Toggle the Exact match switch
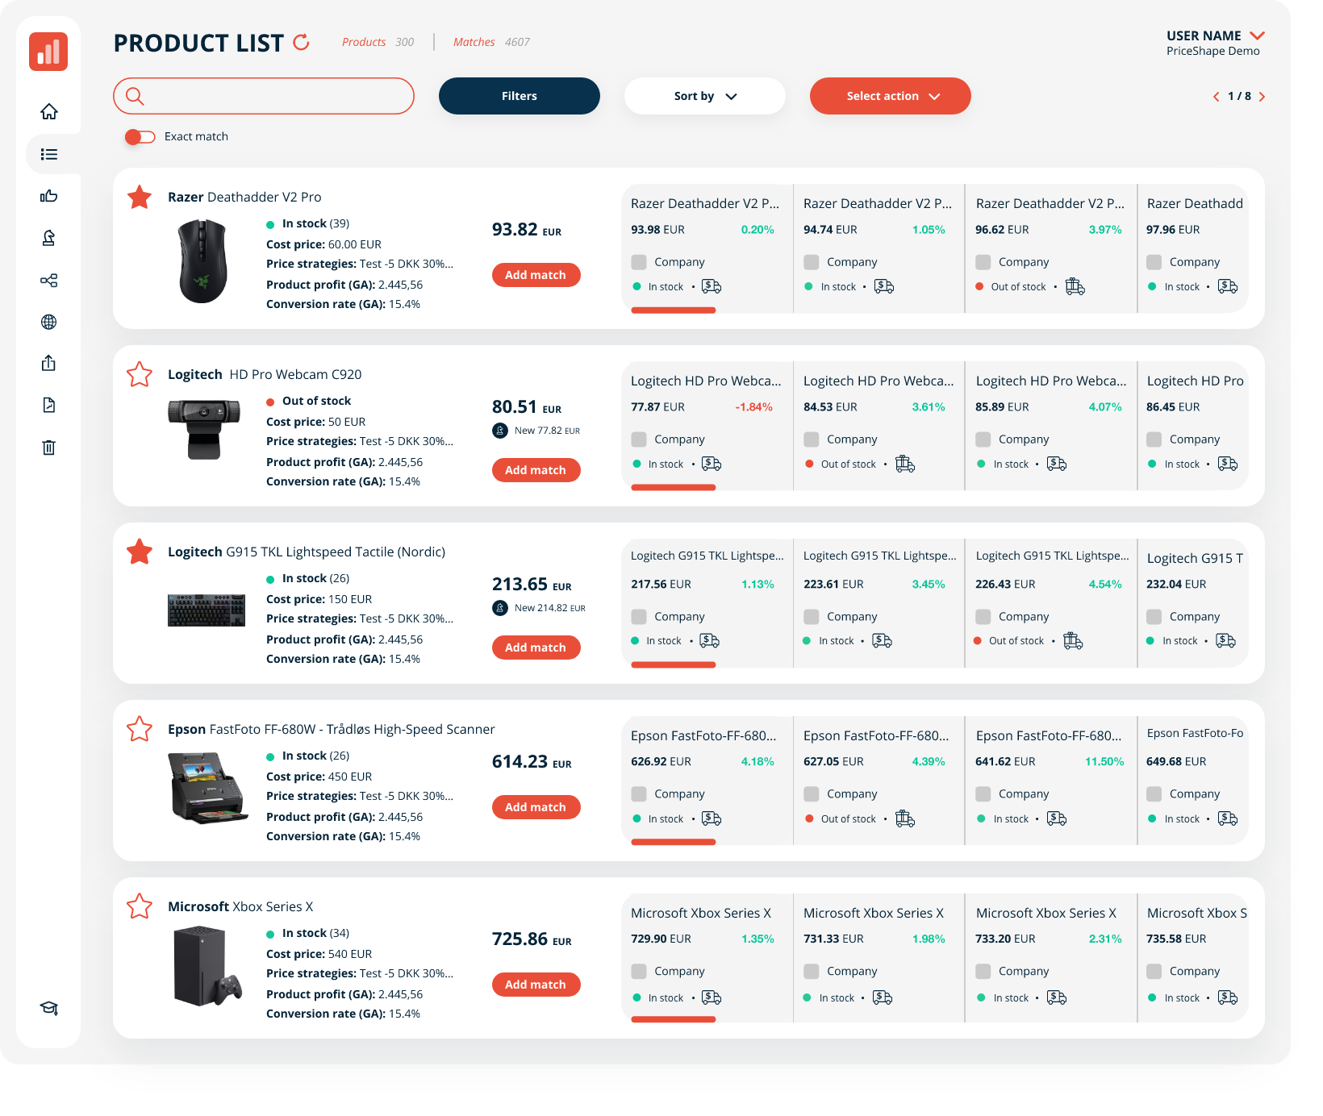 point(140,137)
